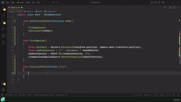Click the Assets breadcrumb
This screenshot has width=181, height=102.
click(12, 12)
